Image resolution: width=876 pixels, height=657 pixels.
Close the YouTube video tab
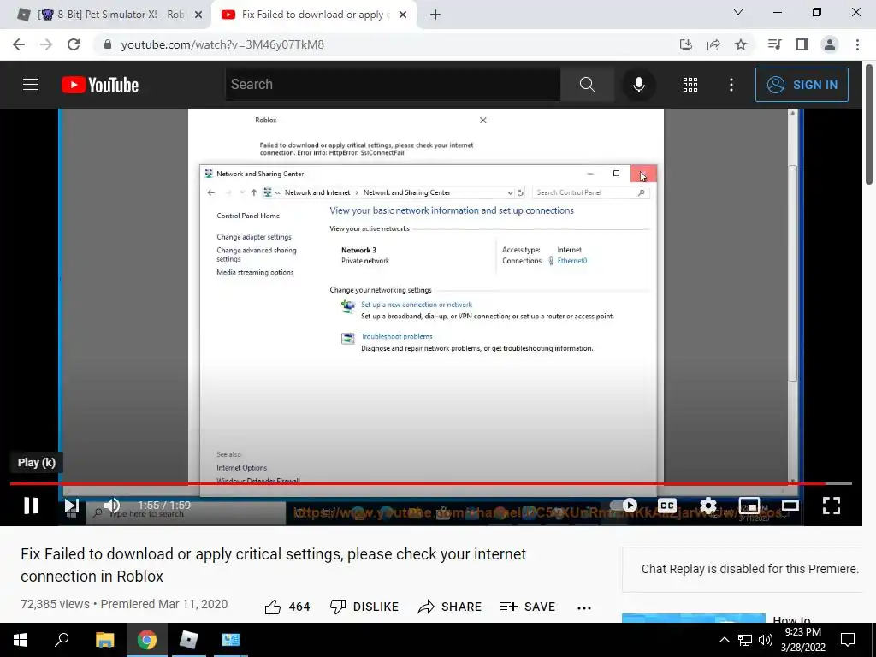[x=403, y=15]
